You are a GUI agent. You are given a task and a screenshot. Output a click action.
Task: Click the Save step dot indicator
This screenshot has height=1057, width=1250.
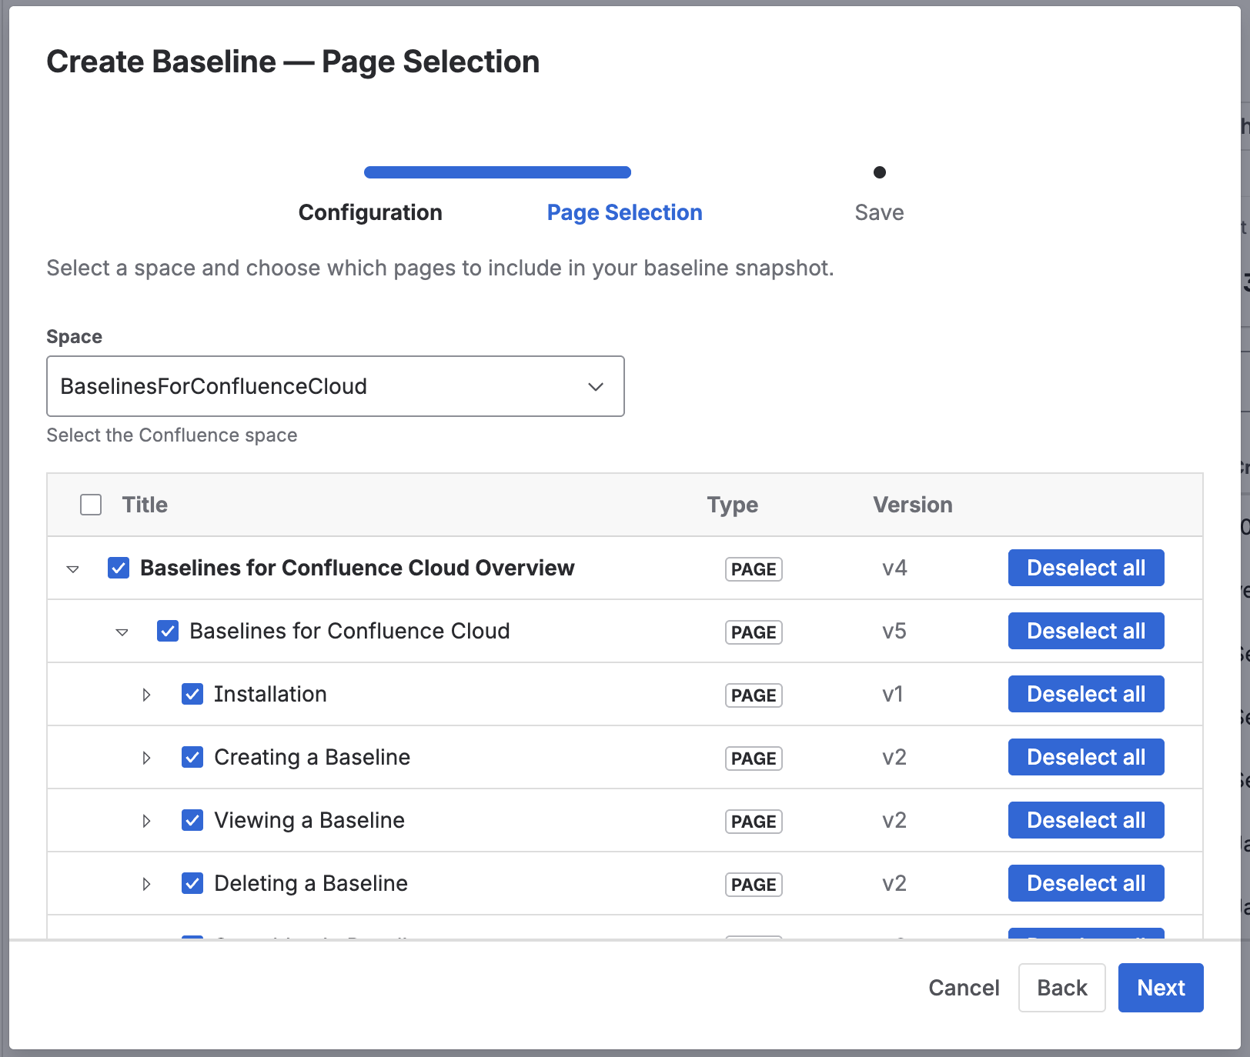tap(880, 172)
